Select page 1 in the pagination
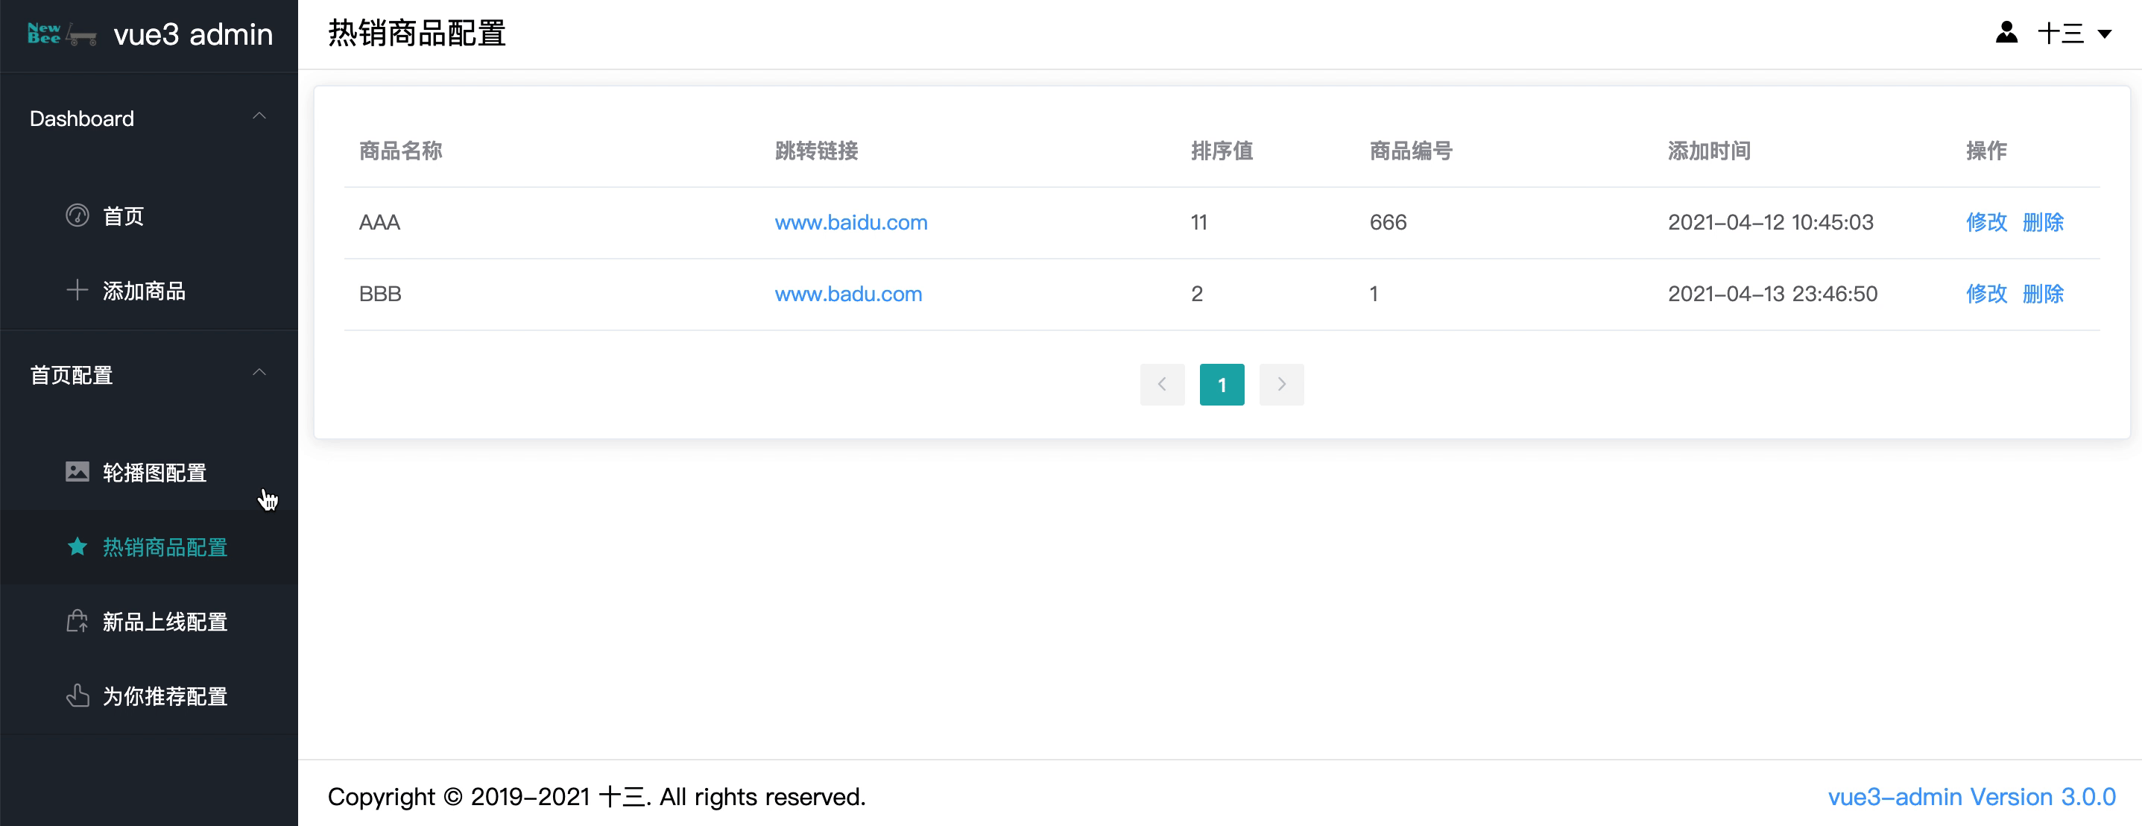2142x826 pixels. click(1222, 385)
